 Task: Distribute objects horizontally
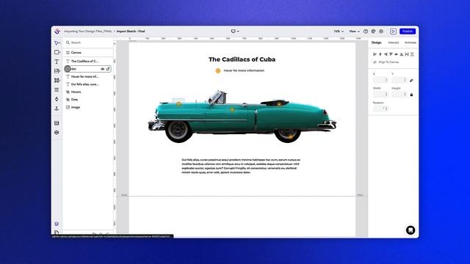407,54
